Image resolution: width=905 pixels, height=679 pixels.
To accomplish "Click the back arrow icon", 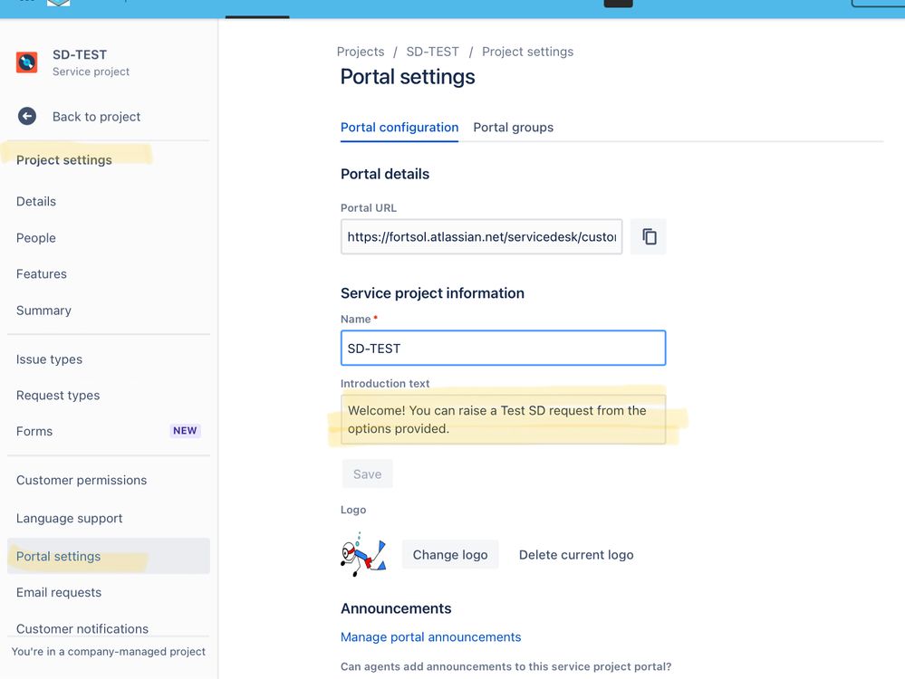I will click(x=26, y=117).
